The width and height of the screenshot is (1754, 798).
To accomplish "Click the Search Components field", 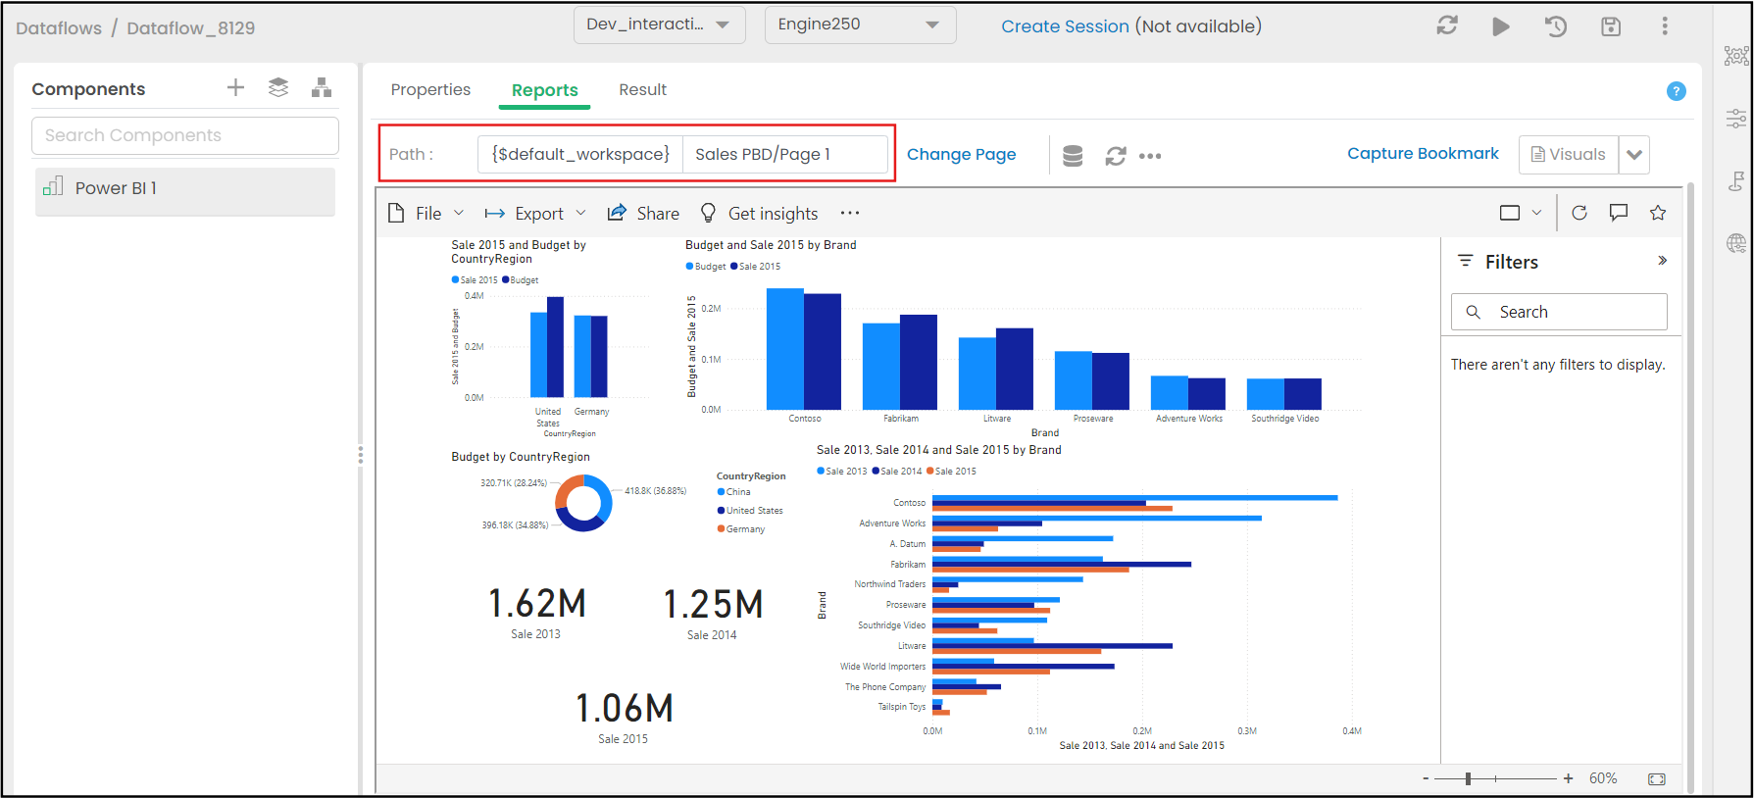I will tap(185, 135).
